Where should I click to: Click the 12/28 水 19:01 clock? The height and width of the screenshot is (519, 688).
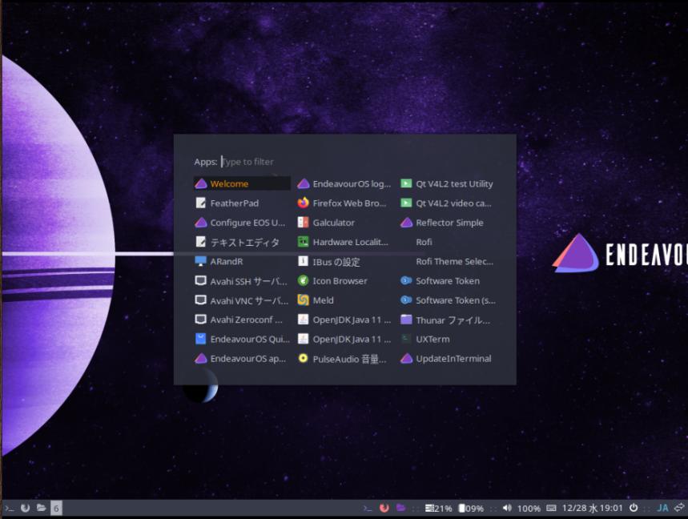coord(592,508)
